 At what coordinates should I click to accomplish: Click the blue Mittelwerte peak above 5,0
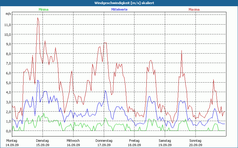[38, 80]
